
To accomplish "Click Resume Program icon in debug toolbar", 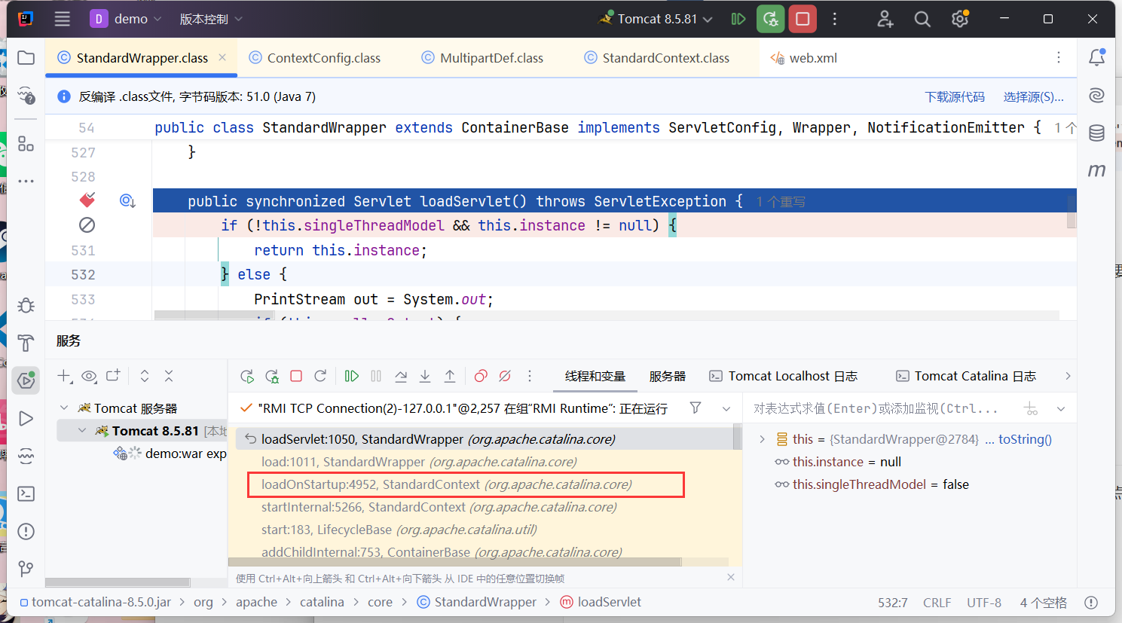I will (351, 376).
